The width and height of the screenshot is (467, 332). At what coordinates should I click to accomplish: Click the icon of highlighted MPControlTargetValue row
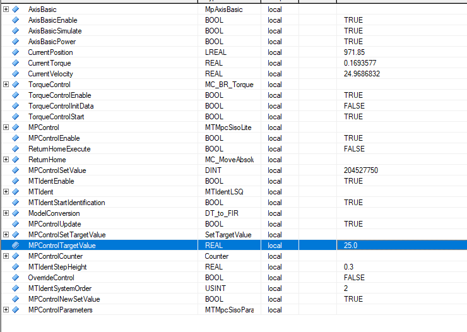[x=16, y=245]
